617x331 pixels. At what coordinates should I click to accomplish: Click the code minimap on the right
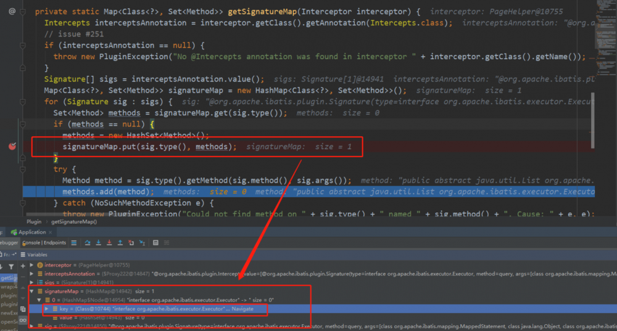[x=607, y=38]
